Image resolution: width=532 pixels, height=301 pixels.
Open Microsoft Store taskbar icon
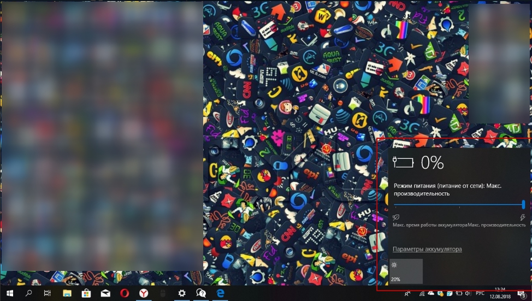pos(86,293)
